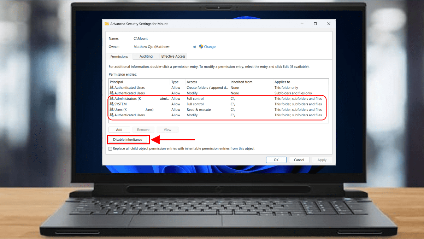This screenshot has width=424, height=239.
Task: Click the Authenticated Users icon in the last entry
Action: 112,115
